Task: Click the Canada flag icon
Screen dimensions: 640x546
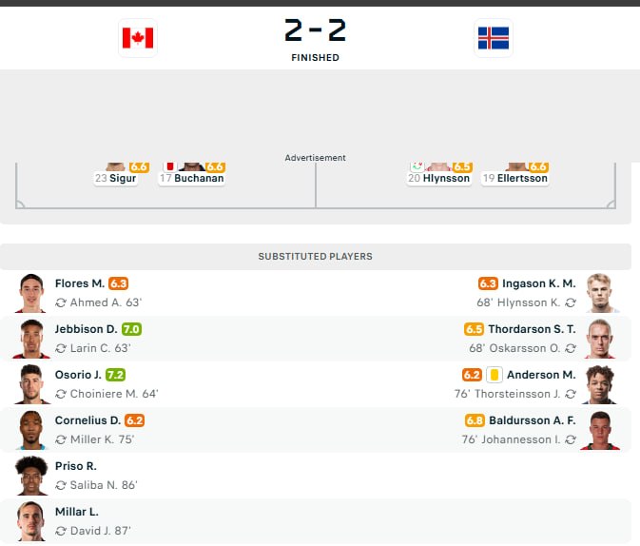Action: click(x=137, y=38)
